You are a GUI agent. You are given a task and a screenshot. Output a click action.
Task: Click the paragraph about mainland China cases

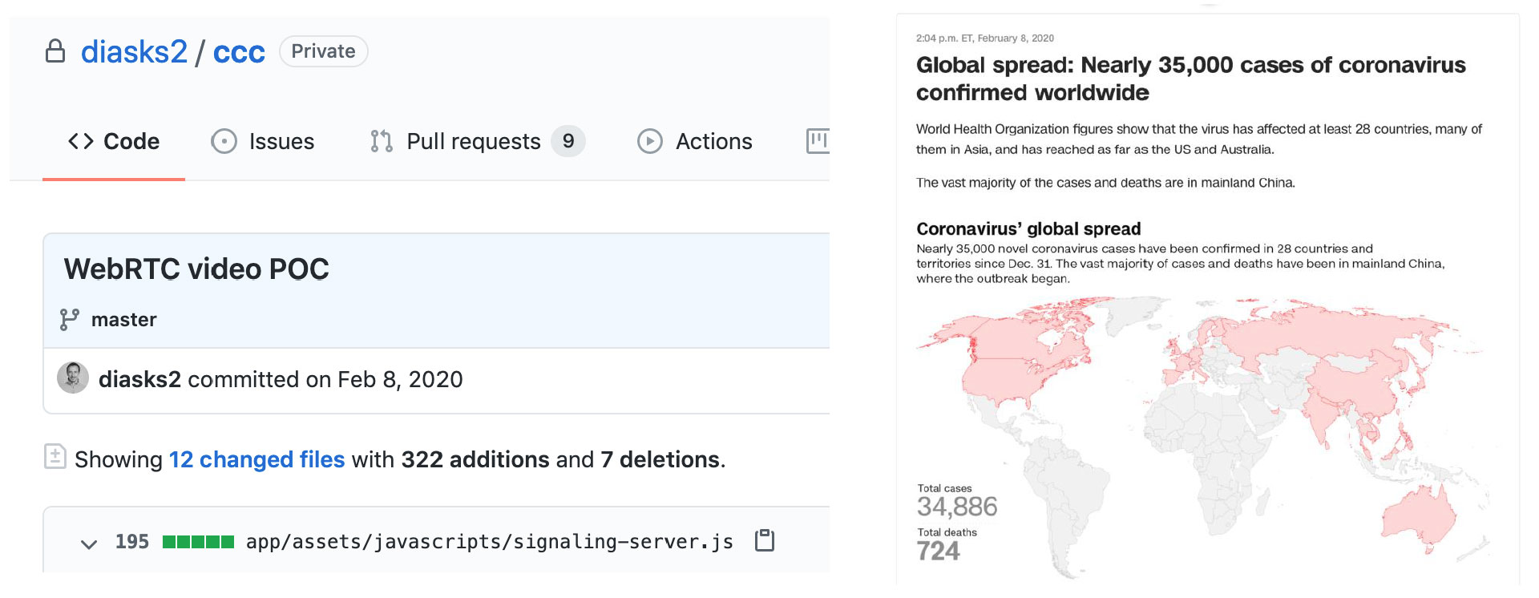pos(1105,183)
